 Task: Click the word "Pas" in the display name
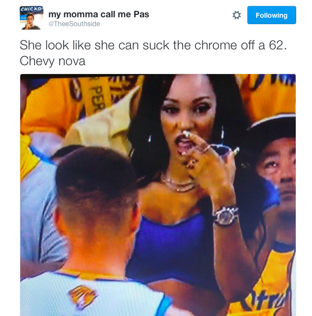(142, 14)
